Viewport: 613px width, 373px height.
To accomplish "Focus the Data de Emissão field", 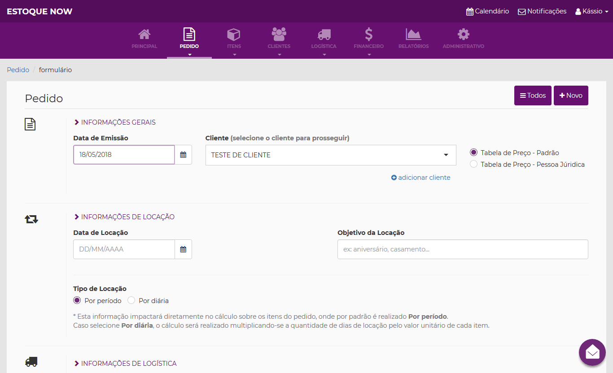I will [x=124, y=155].
